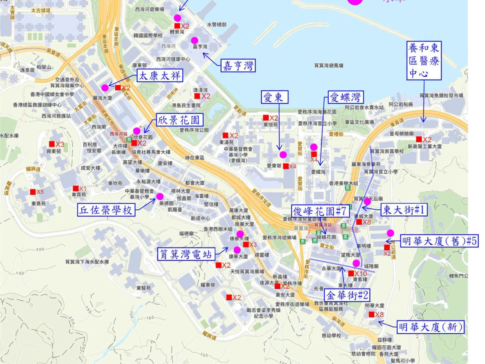Click the magenta dot near 筲箕灣天后廟
Screen dimensions: 485x364
point(367,201)
